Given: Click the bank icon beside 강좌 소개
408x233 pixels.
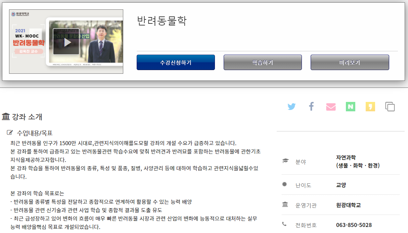Looking at the screenshot, I should pos(6,117).
